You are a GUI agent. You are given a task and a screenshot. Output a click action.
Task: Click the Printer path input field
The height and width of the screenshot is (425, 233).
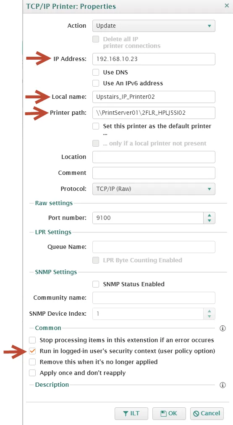pos(154,113)
